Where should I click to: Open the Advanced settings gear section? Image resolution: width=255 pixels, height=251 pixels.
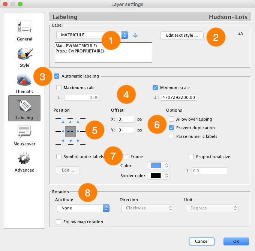[24, 162]
